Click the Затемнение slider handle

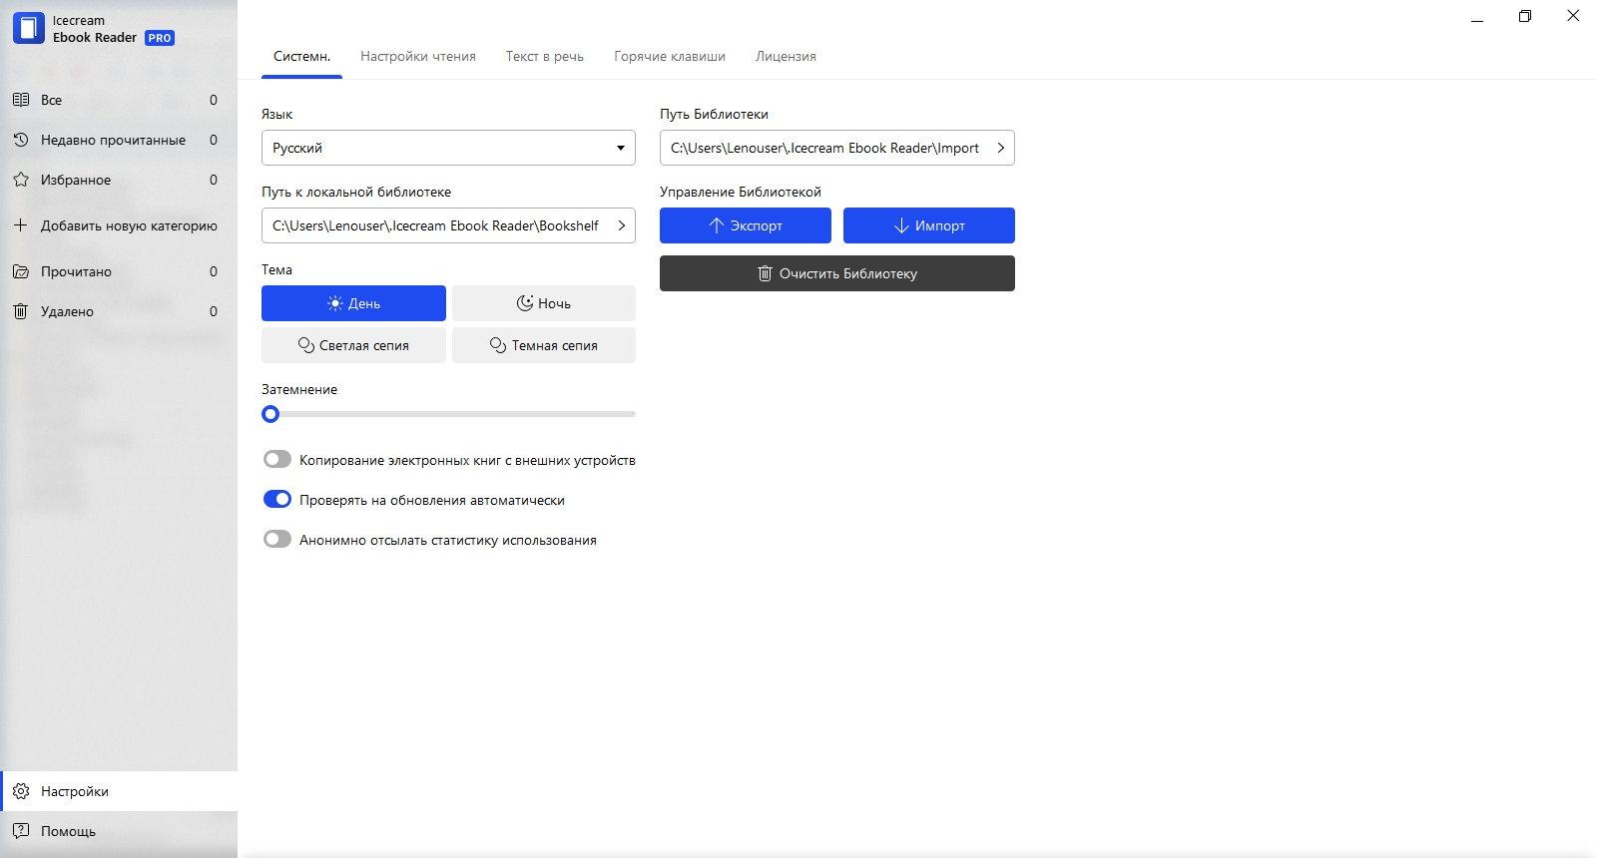point(270,414)
